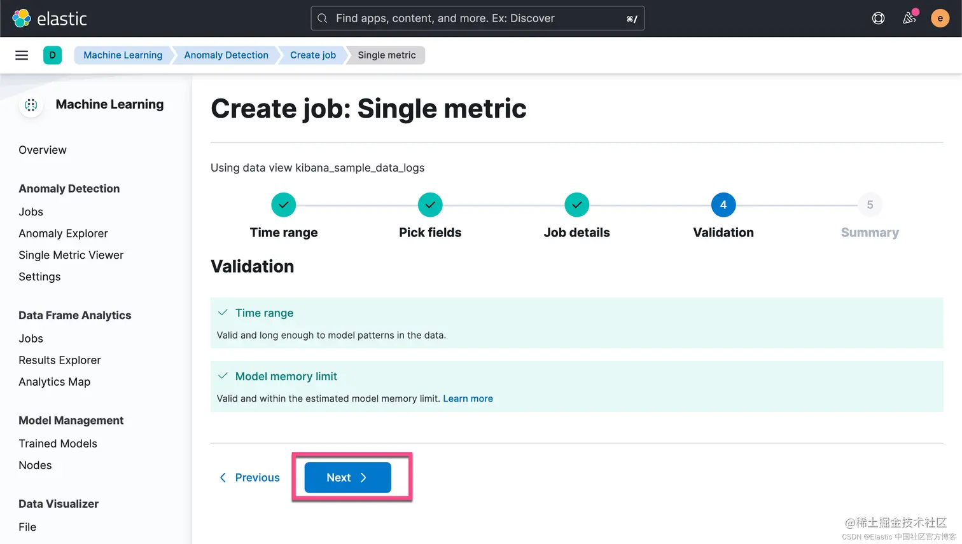Open the help menu lifebuoy icon
962x544 pixels.
(x=878, y=18)
